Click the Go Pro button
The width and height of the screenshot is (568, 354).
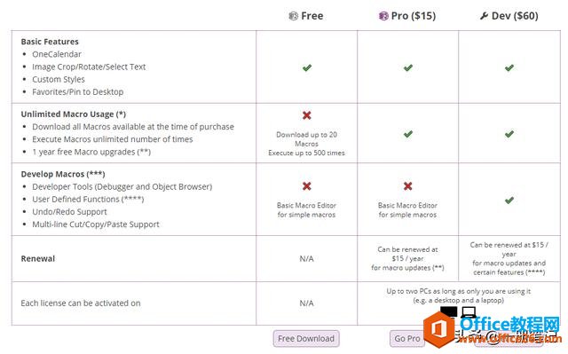(407, 338)
